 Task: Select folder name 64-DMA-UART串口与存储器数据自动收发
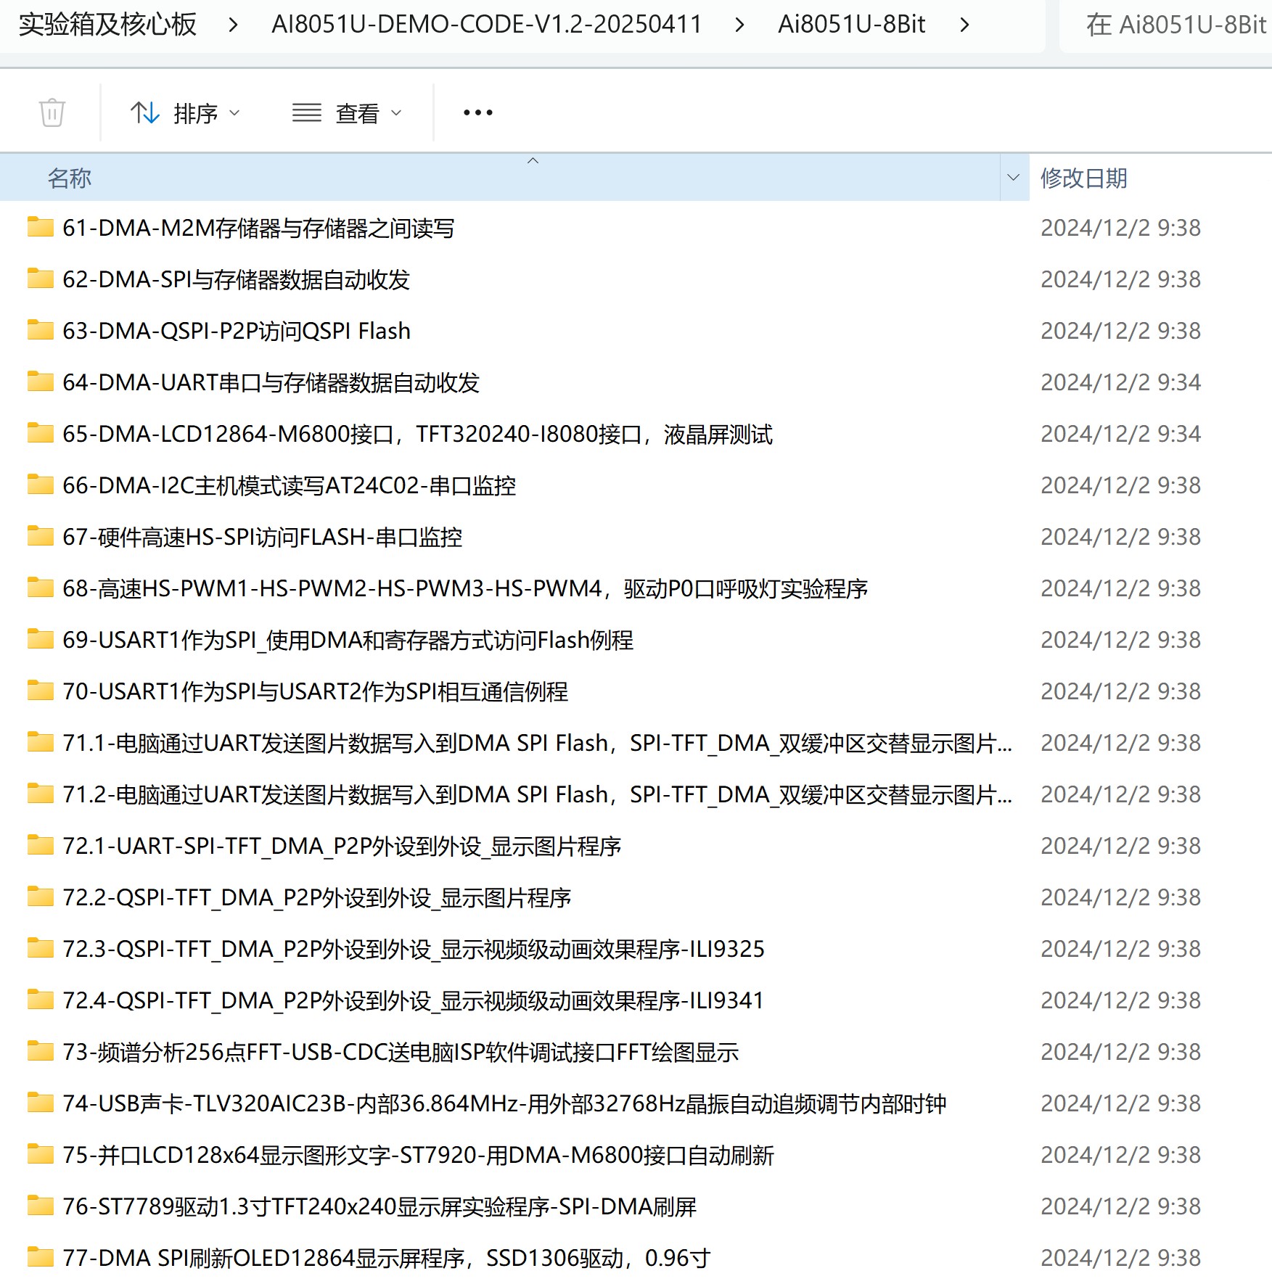click(271, 383)
